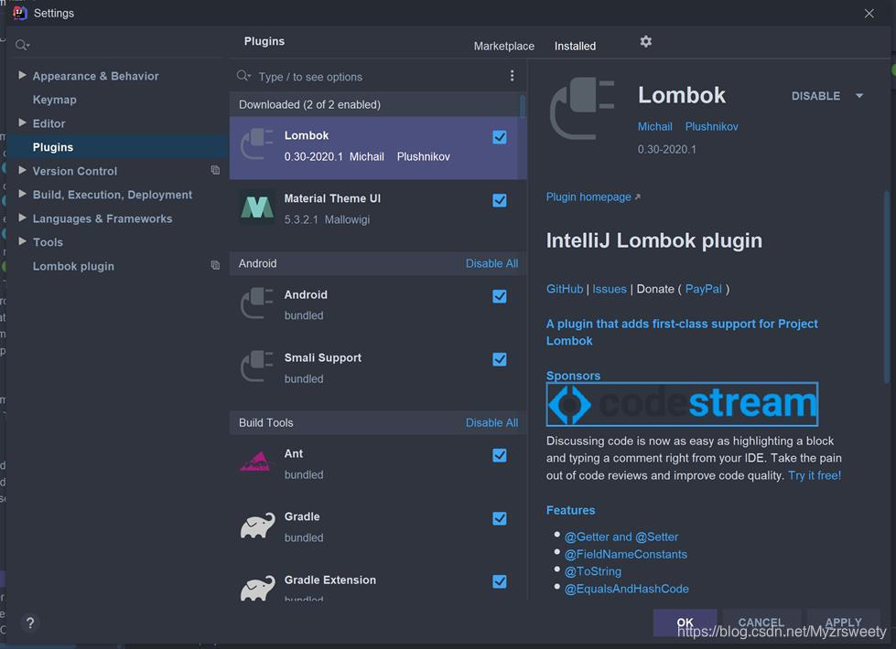Toggle the Gradle plugin checkbox
This screenshot has width=896, height=649.
coord(500,518)
